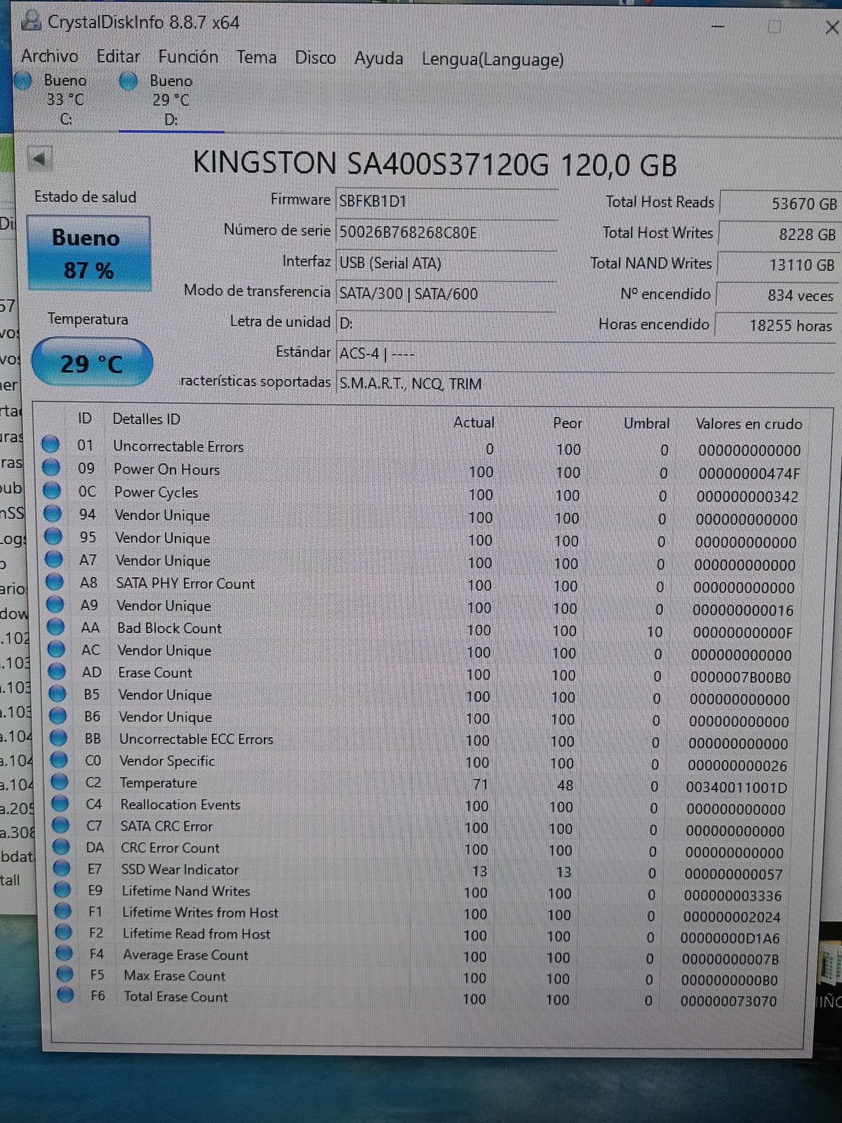The image size is (842, 1123).
Task: Open the Tema menu
Action: pos(256,58)
